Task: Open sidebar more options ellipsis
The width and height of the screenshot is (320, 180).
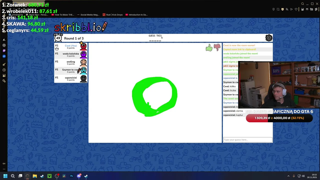Action: [x=4, y=169]
